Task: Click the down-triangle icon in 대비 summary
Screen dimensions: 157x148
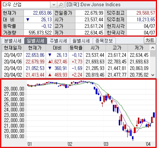Action: (28, 20)
